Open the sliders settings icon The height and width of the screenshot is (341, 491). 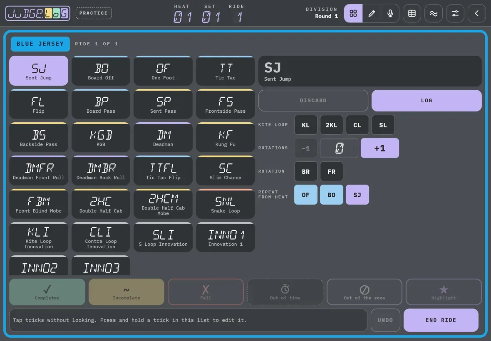pyautogui.click(x=455, y=13)
